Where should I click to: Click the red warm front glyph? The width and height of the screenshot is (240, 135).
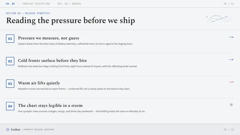231,82
